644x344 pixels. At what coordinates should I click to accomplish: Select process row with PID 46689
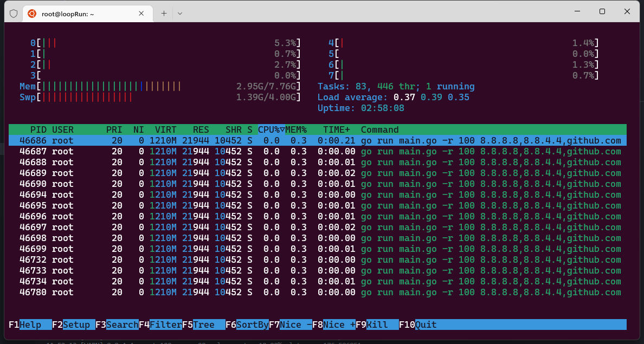click(318, 173)
